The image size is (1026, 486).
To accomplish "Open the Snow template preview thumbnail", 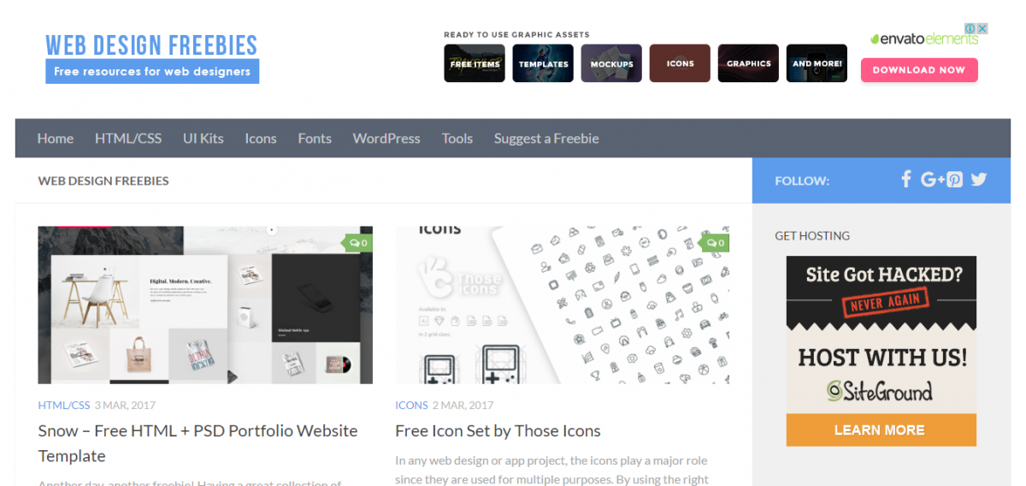I will point(205,305).
